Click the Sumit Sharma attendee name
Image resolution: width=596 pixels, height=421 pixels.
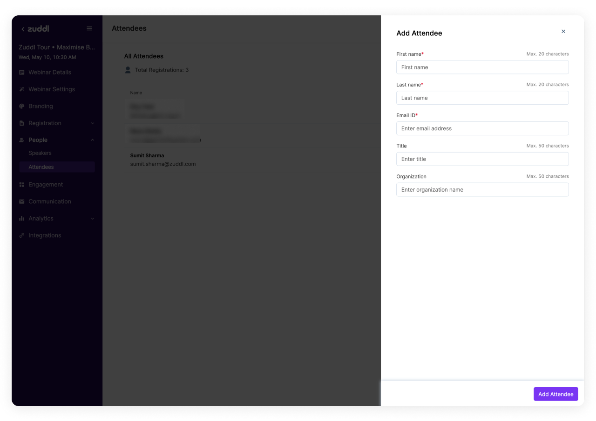coord(147,155)
